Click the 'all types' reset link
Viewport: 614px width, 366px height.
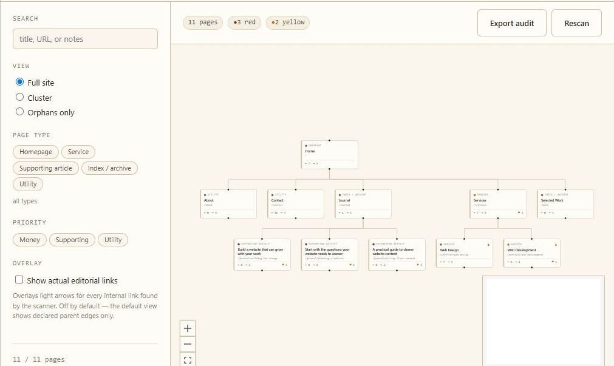[x=25, y=201]
